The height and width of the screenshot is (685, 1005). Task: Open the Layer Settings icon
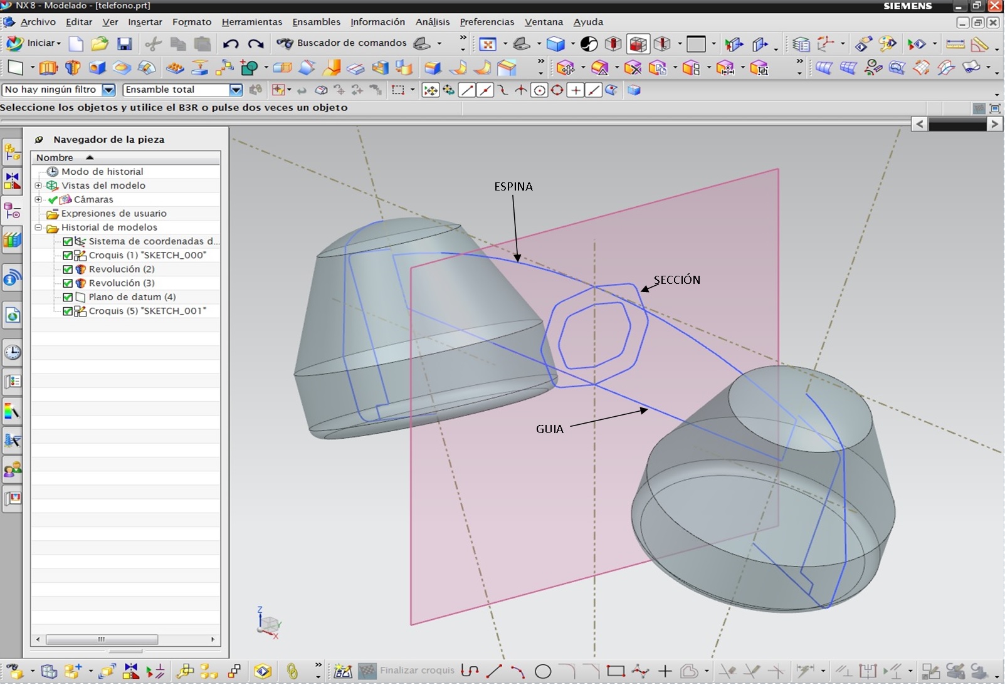[801, 44]
